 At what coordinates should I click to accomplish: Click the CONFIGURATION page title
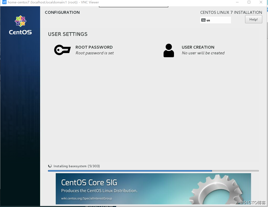click(x=62, y=12)
